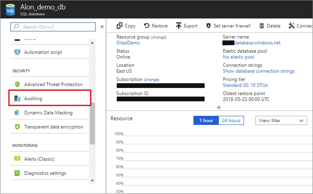Open Advanced Threat Protection menu item
313x194 pixels.
(50, 84)
